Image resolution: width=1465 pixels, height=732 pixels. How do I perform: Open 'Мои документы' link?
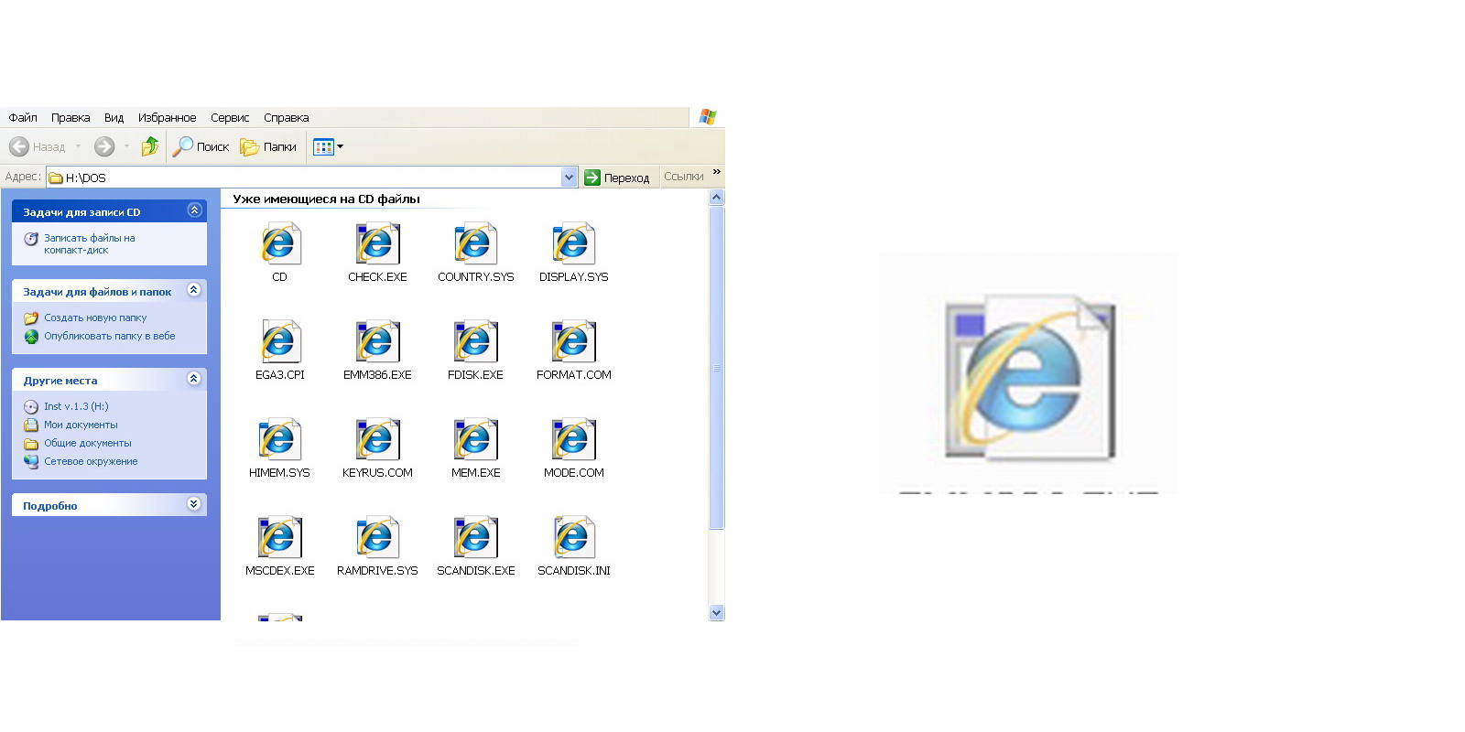(81, 425)
